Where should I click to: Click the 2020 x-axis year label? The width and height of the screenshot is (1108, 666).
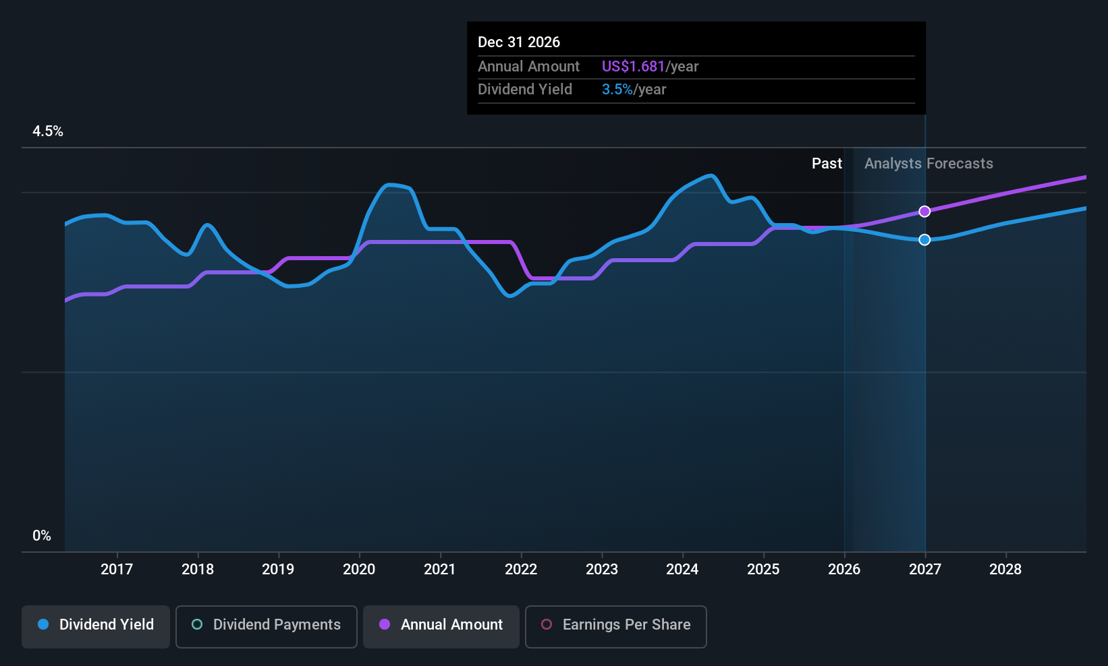click(359, 569)
